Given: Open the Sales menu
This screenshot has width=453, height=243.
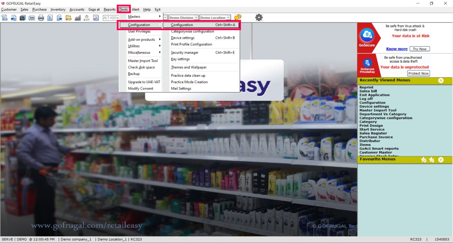Looking at the screenshot, I should tap(24, 10).
